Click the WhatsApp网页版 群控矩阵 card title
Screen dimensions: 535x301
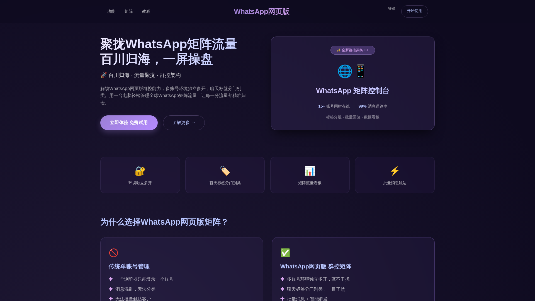point(316,266)
